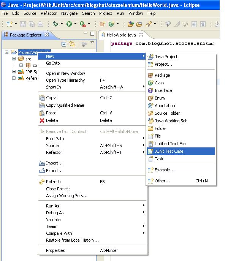Viewport: 228px width, 261px height.
Task: Click Close Project in context menu
Action: [x=92, y=189]
